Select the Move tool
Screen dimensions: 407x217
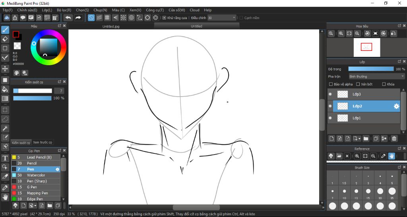tap(5, 69)
